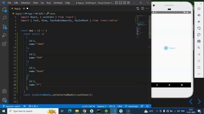Image resolution: width=204 pixels, height=114 pixels.
Task: Click Synchronize Changes cloud icon in status bar
Action: (x=25, y=106)
